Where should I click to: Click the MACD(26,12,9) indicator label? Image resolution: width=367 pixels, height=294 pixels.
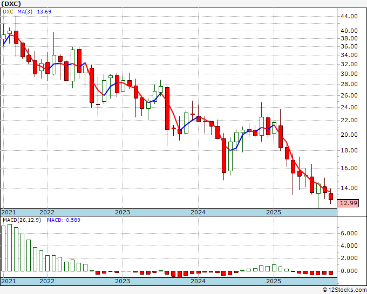pos(22,220)
